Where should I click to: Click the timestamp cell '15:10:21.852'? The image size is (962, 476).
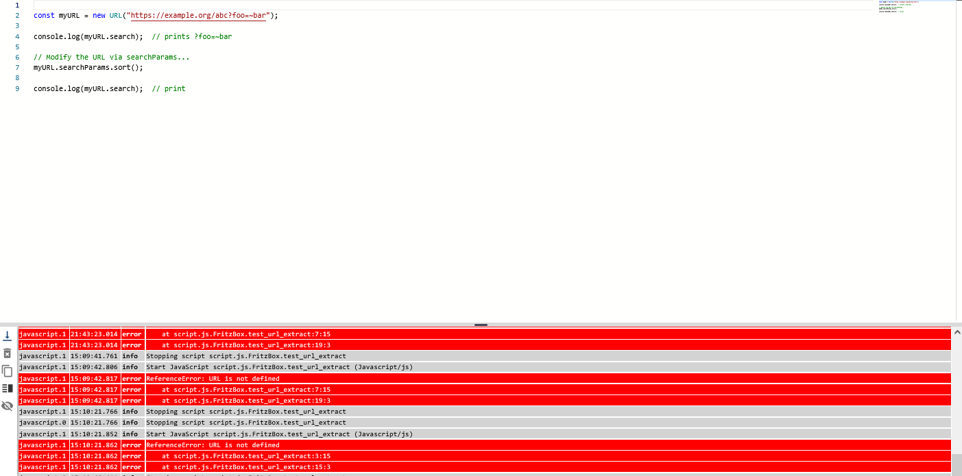pos(95,434)
